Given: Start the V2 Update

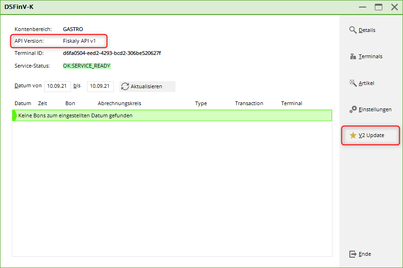Looking at the screenshot, I should (371, 136).
